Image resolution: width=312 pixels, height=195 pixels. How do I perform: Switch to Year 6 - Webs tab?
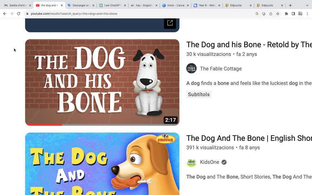(207, 5)
